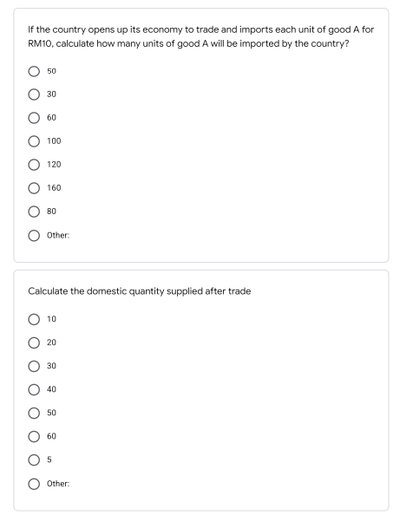
Task: Select 80 as units imported
Action: pyautogui.click(x=34, y=212)
